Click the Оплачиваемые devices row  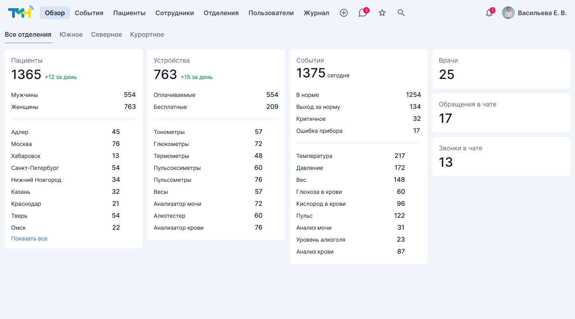[216, 95]
